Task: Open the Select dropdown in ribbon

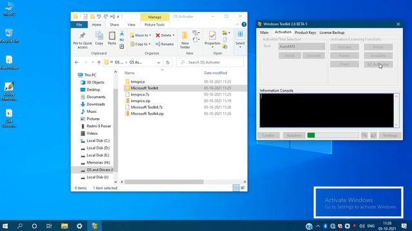Action: click(240, 40)
